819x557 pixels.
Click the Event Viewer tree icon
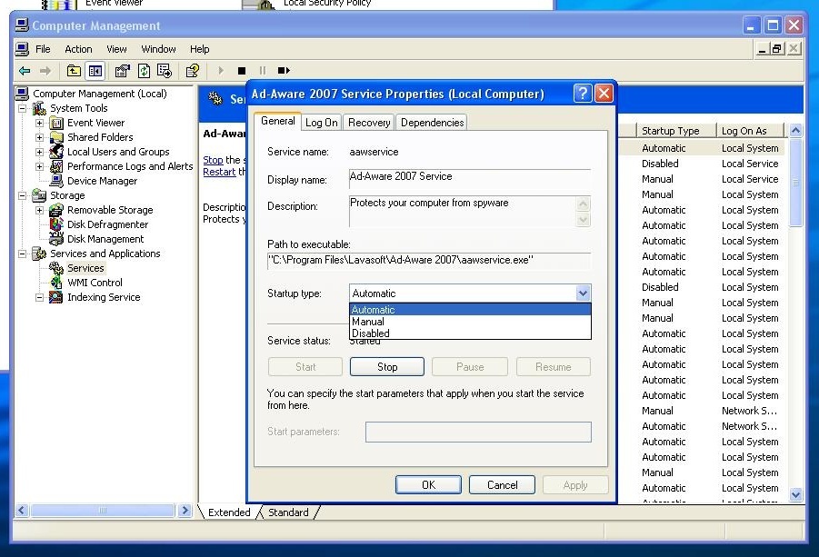pyautogui.click(x=56, y=124)
